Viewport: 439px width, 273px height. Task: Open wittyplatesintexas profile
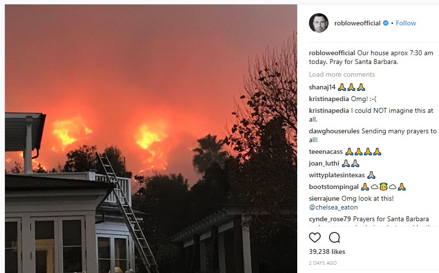[337, 175]
